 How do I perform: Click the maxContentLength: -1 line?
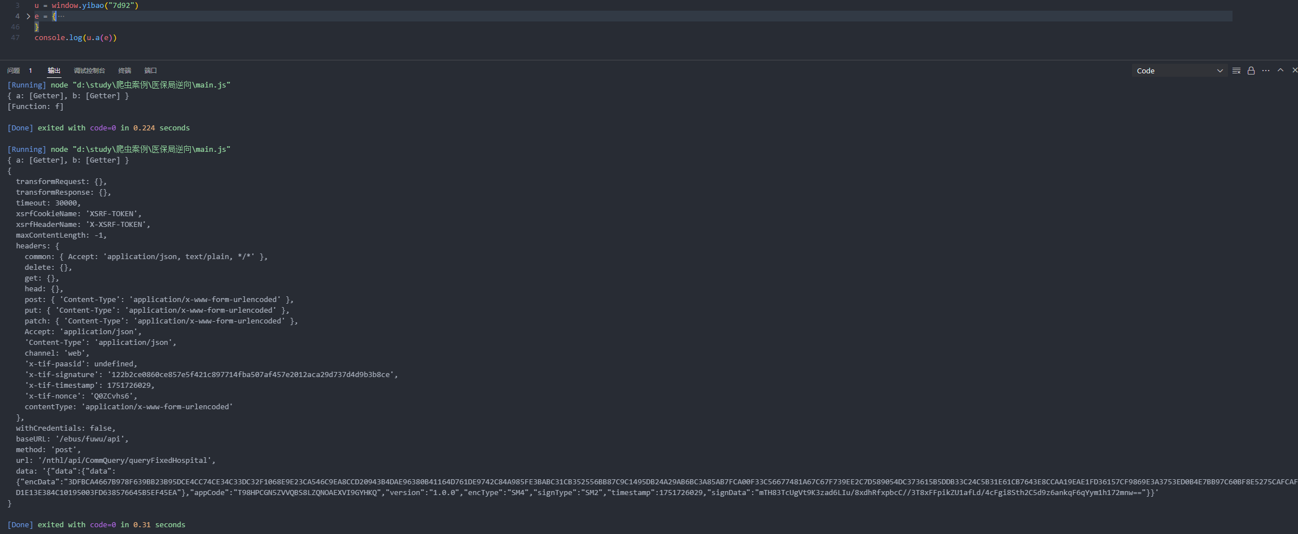62,235
